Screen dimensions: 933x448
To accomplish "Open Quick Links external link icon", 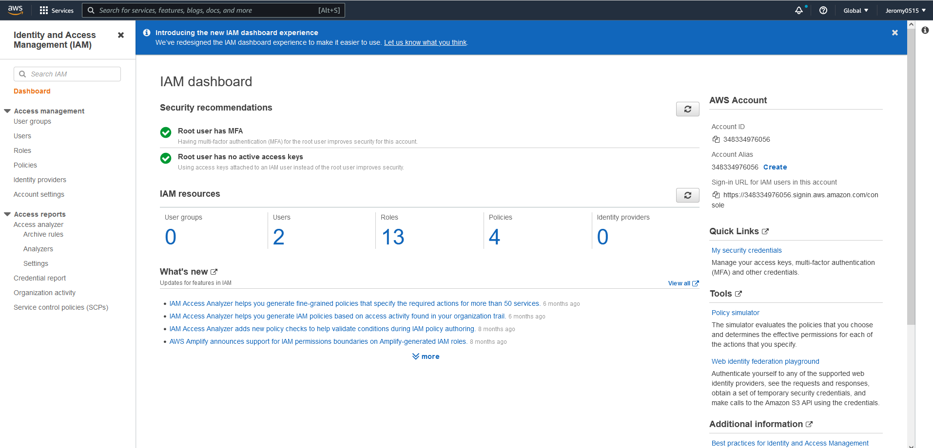I will coord(765,231).
